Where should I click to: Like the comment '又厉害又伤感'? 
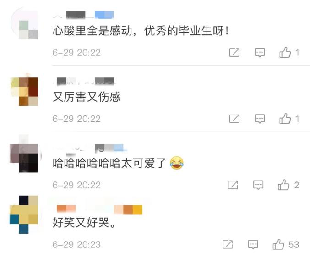click(x=285, y=119)
